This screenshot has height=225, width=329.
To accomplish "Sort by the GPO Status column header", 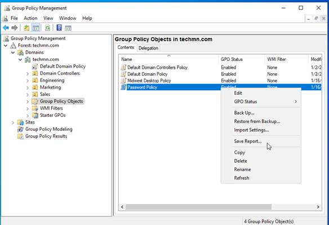I will 242,59.
